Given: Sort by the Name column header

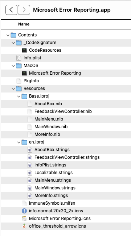Looking at the screenshot, I should [x=24, y=24].
